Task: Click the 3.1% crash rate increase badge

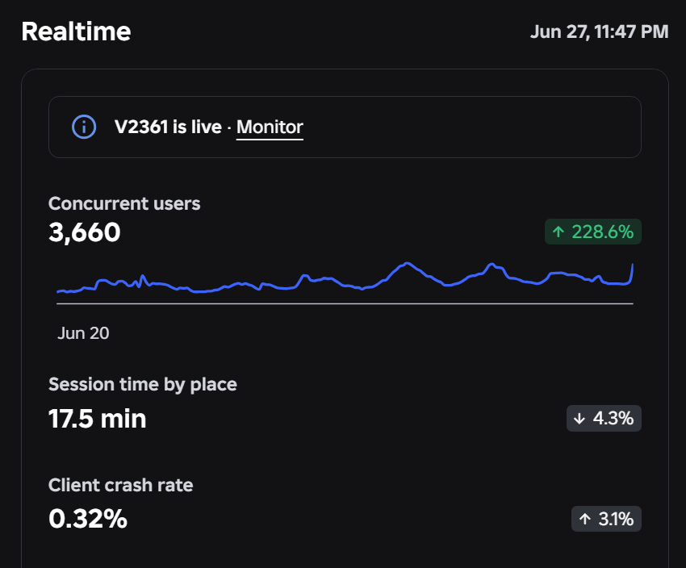Action: [606, 519]
